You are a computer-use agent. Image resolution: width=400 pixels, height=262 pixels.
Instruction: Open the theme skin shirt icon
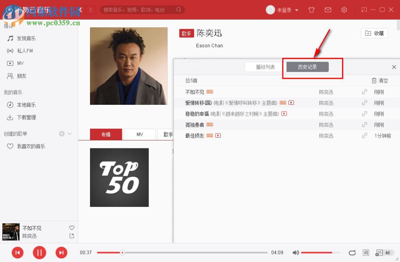(x=312, y=10)
